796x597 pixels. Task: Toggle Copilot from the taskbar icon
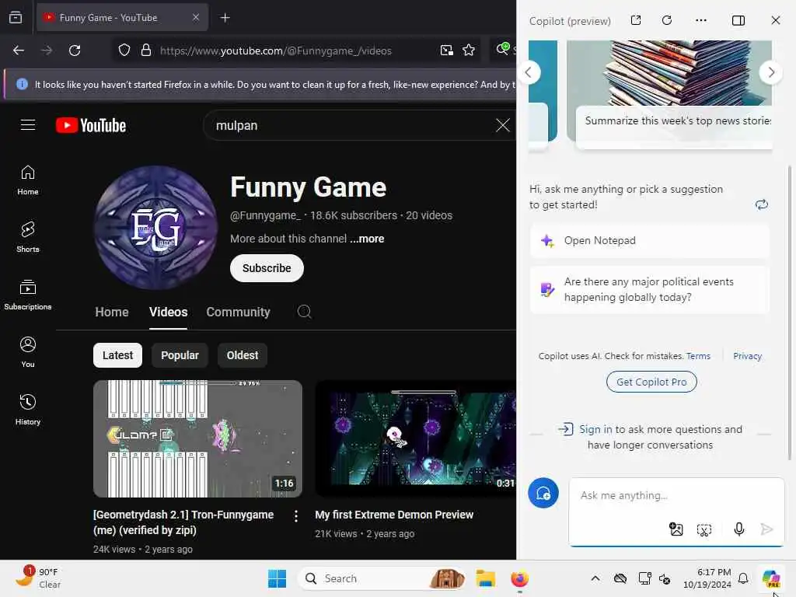(x=770, y=578)
